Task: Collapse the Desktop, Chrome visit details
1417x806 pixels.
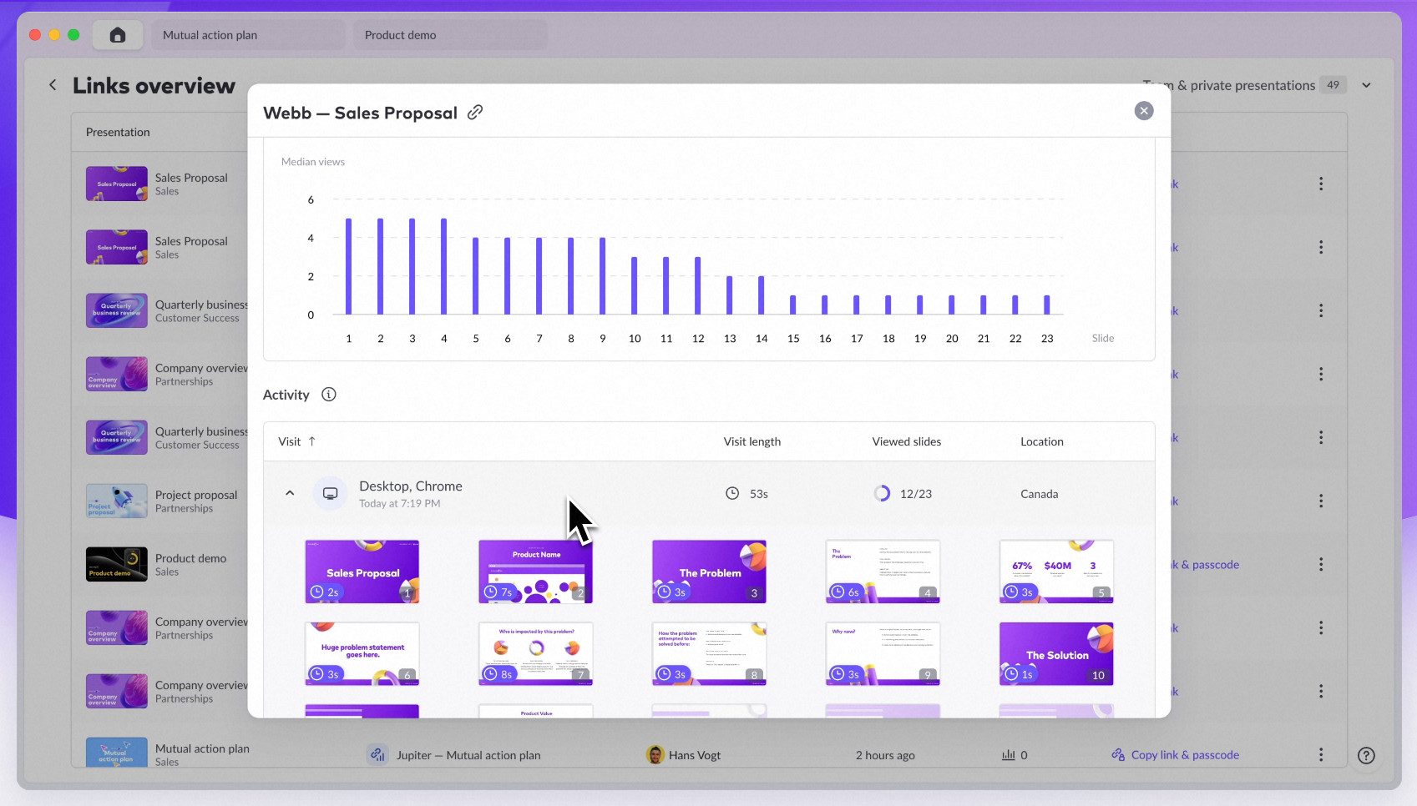Action: [290, 493]
